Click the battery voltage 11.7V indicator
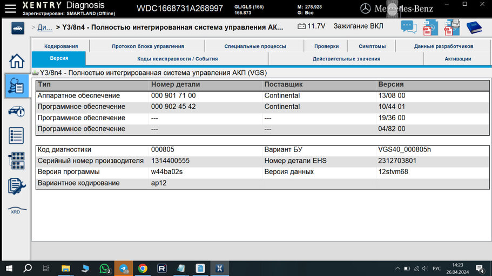Viewport: 492px width, 276px height. pyautogui.click(x=311, y=26)
